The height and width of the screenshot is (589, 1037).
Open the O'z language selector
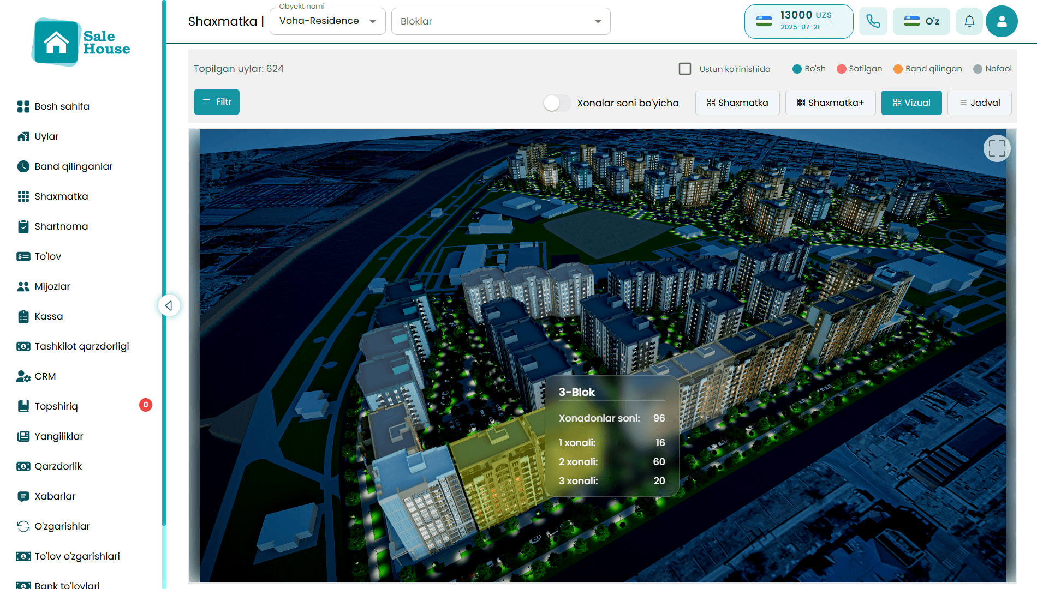coord(921,21)
